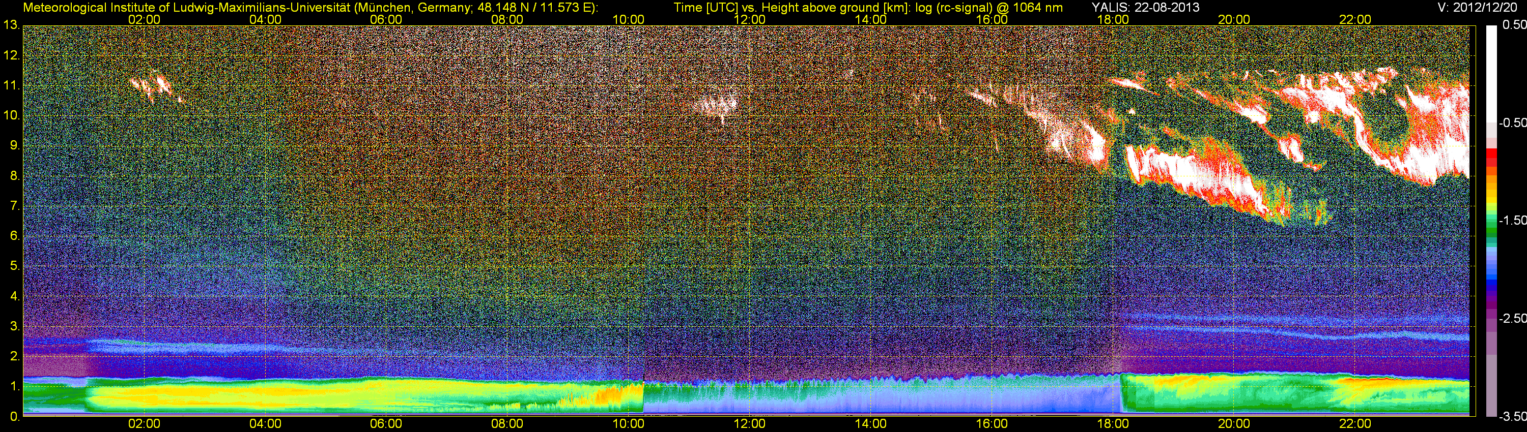Click the 02:00 label on the bottom time axis

pos(144,424)
